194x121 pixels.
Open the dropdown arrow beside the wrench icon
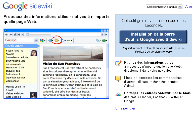100,41
